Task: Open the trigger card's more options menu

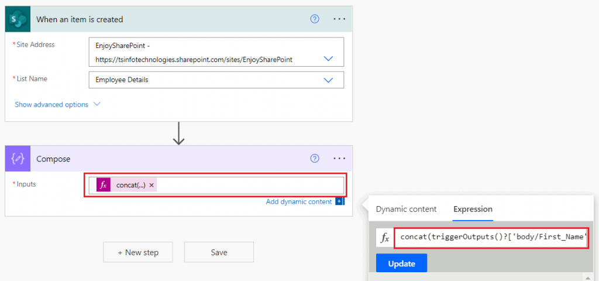Action: (339, 19)
